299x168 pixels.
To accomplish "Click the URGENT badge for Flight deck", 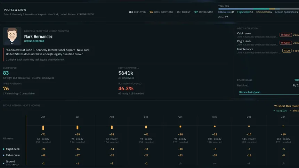I will [x=285, y=43].
